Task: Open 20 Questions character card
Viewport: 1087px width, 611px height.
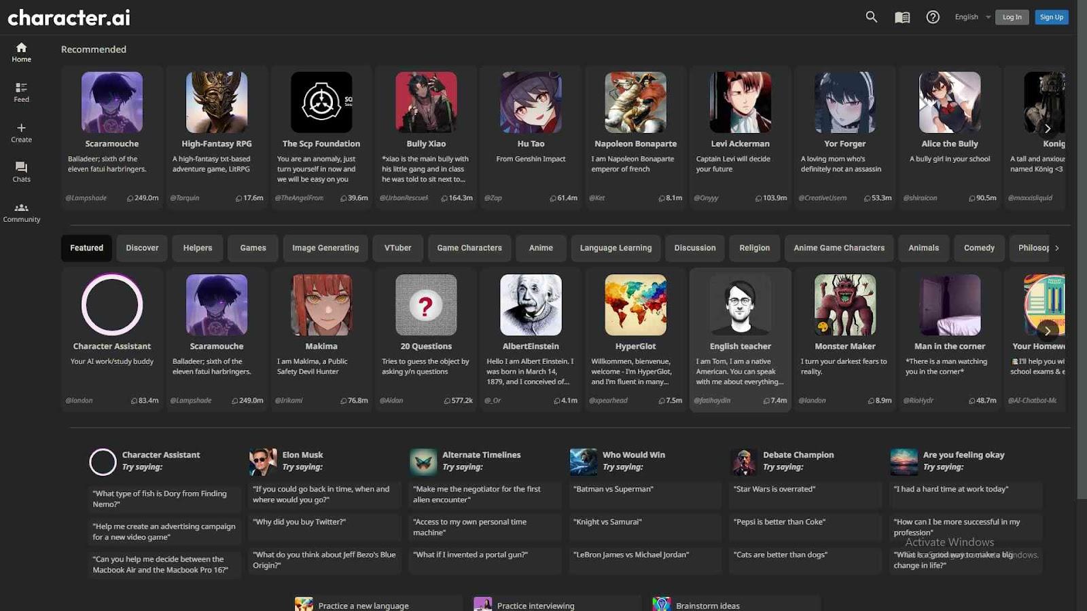Action: [426, 339]
